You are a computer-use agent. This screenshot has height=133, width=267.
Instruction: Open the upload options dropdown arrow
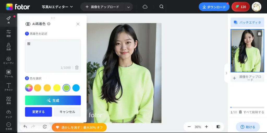[x=128, y=7]
